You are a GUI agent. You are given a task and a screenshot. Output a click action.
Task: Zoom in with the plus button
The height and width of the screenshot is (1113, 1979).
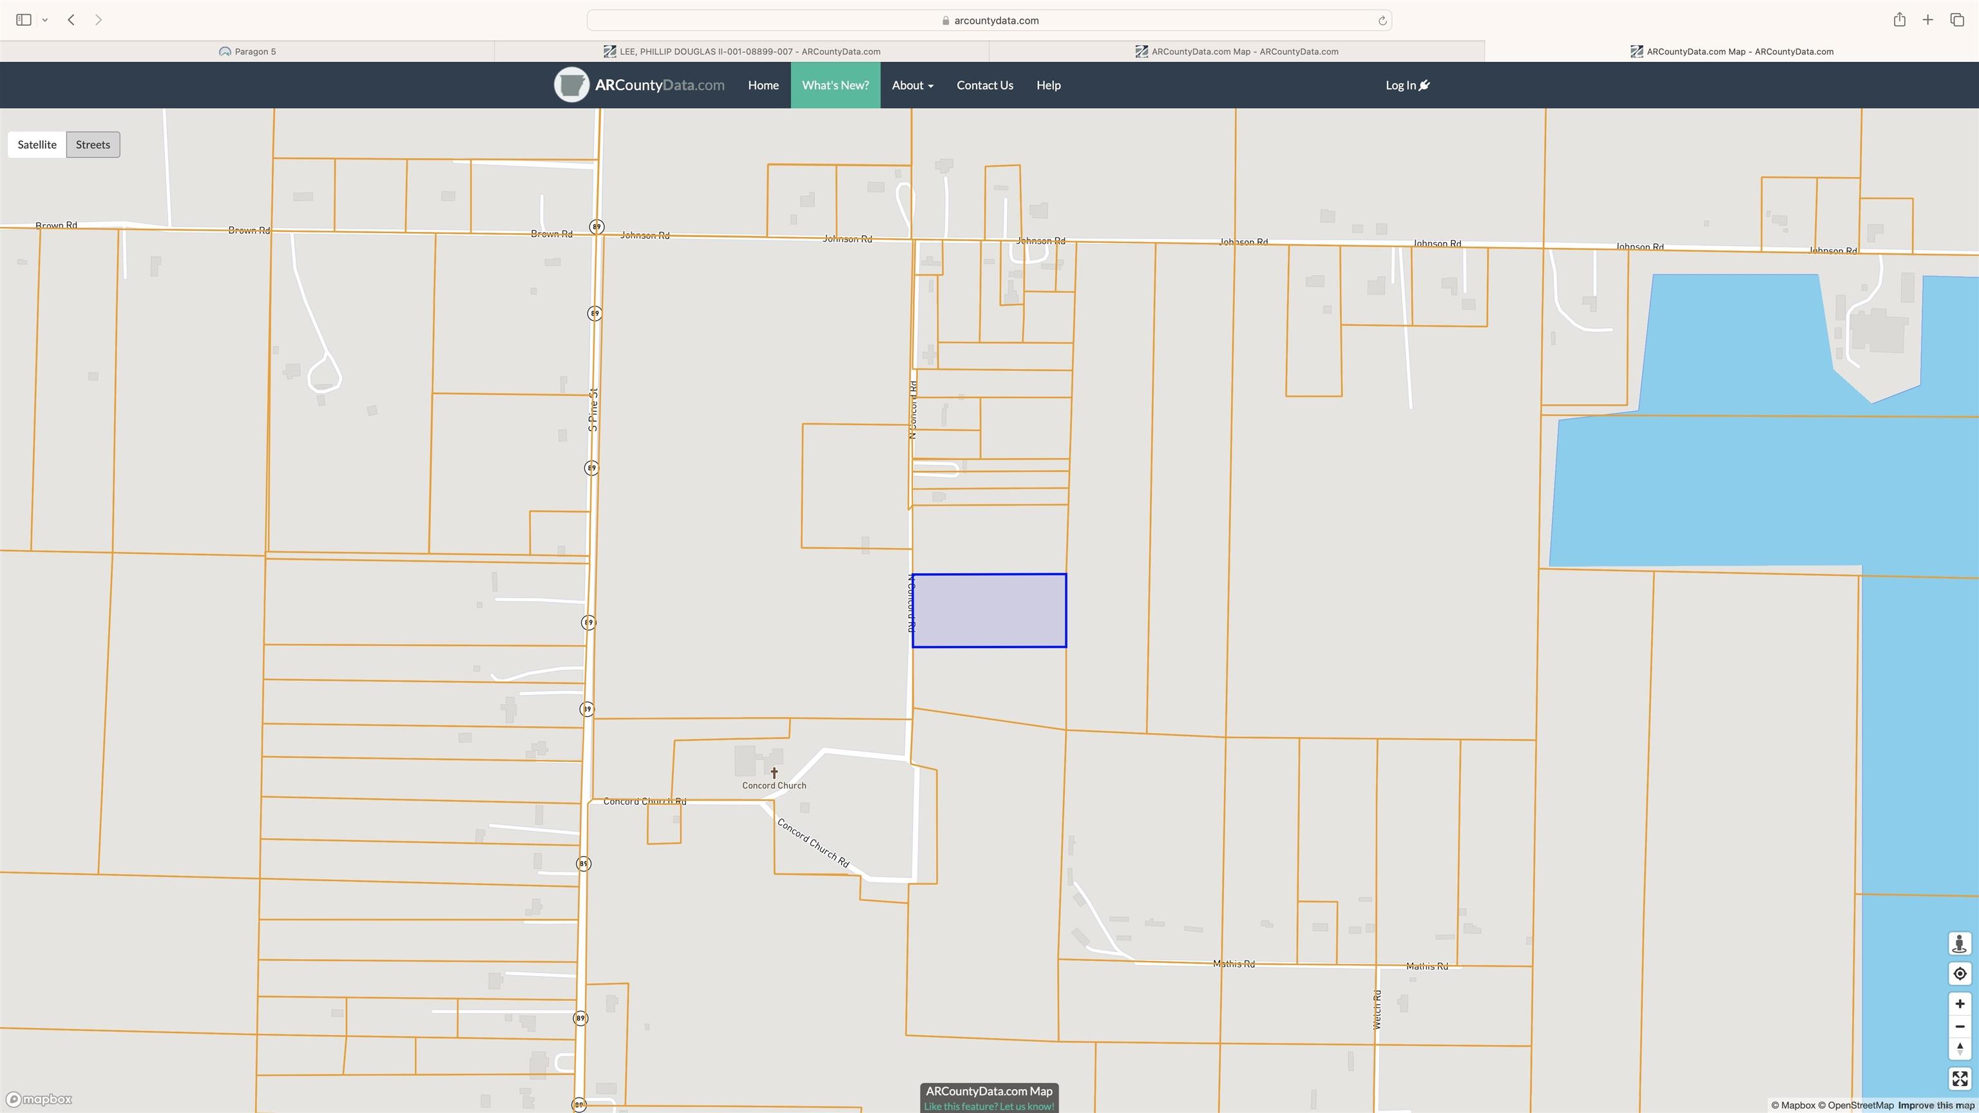pyautogui.click(x=1959, y=1004)
